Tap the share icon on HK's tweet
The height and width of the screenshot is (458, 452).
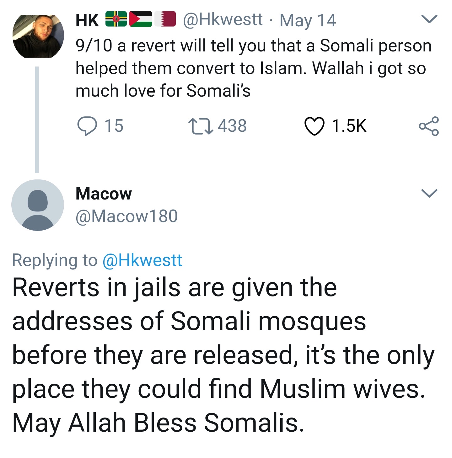[x=429, y=126]
